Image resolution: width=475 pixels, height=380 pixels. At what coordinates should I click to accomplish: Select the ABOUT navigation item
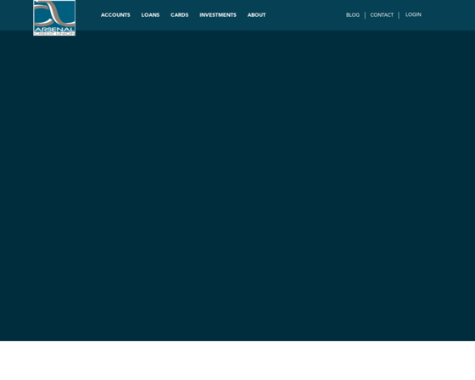click(256, 15)
